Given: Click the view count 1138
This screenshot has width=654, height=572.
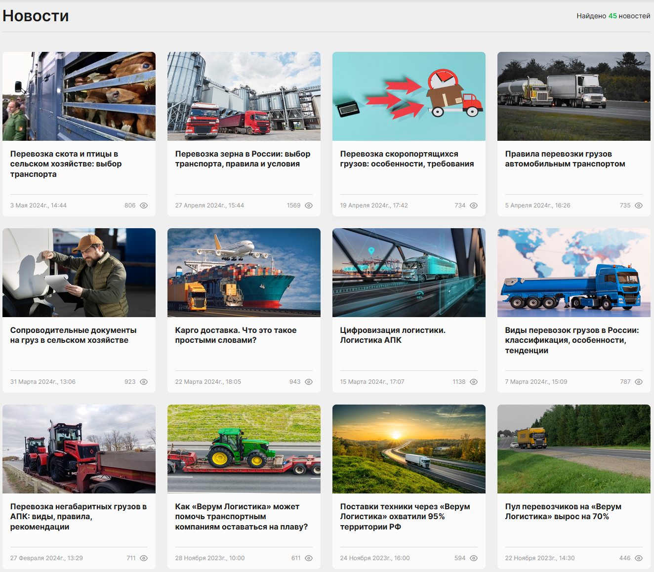Looking at the screenshot, I should coord(459,382).
